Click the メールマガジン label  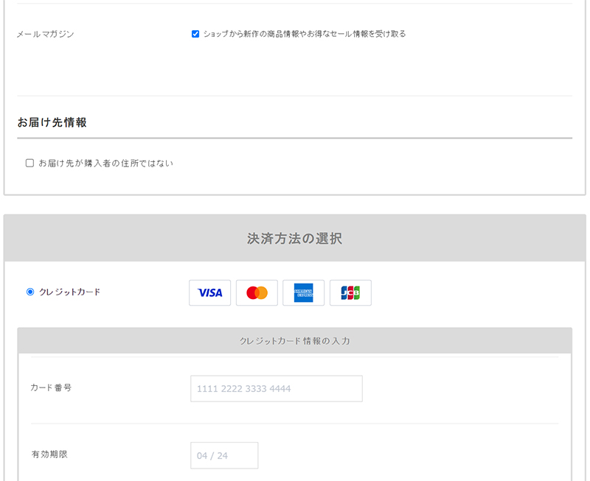(45, 34)
